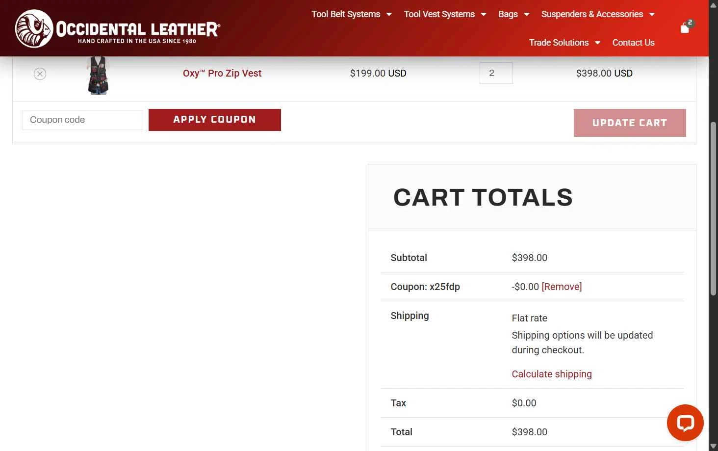Select the Flat rate shipping text
718x451 pixels.
529,318
